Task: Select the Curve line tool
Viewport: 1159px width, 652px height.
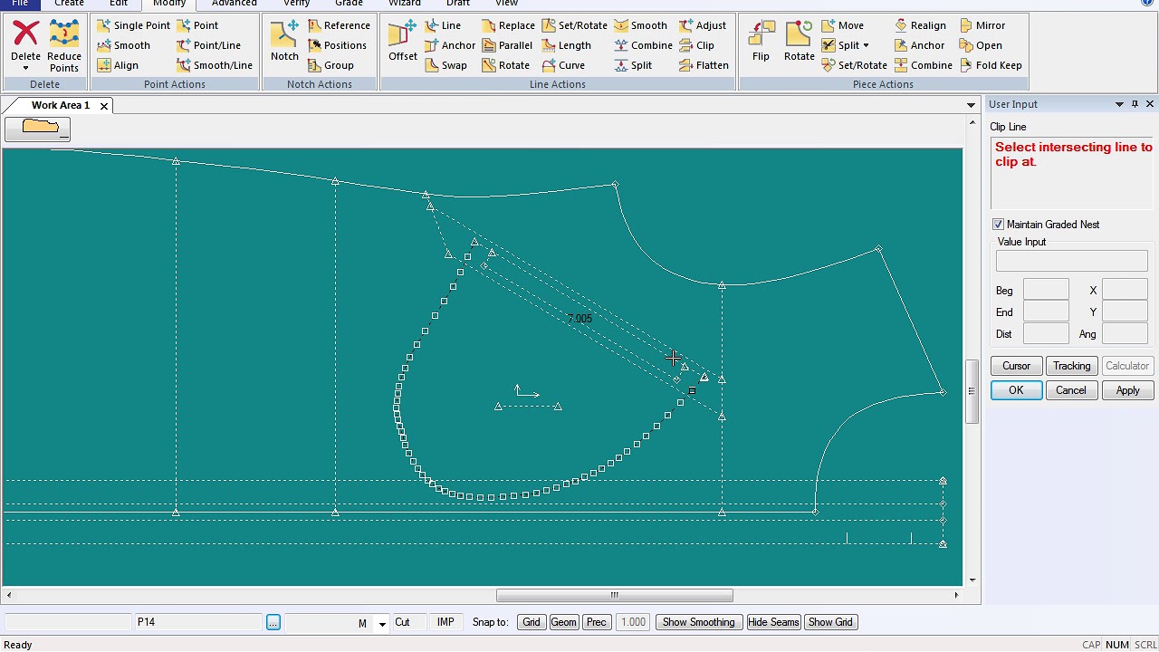Action: [x=563, y=65]
